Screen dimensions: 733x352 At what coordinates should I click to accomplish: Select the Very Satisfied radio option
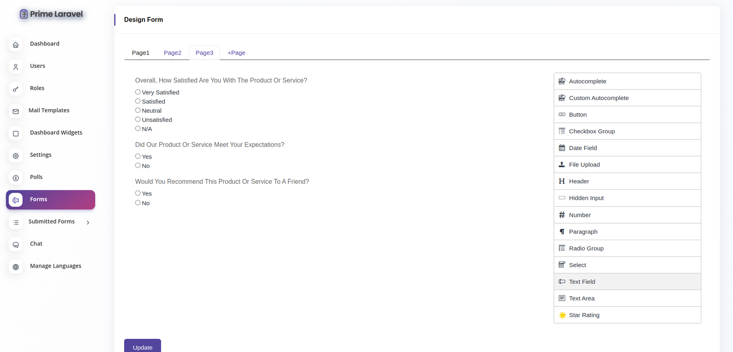click(138, 92)
